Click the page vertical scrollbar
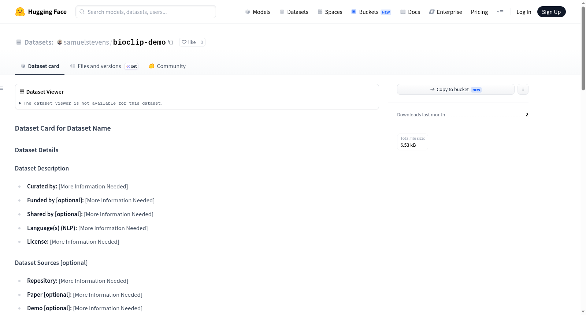The height and width of the screenshot is (315, 586). pyautogui.click(x=583, y=48)
